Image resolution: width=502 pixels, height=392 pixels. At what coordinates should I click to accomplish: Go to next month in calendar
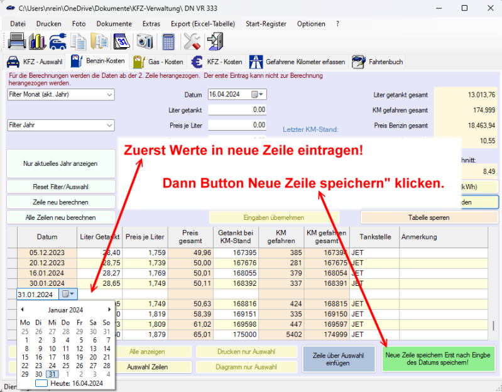[x=109, y=310]
